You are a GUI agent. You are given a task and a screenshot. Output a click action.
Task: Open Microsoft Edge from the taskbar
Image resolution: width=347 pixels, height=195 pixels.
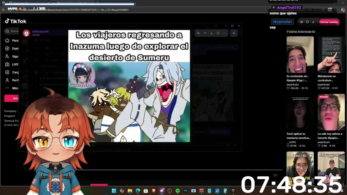138,191
